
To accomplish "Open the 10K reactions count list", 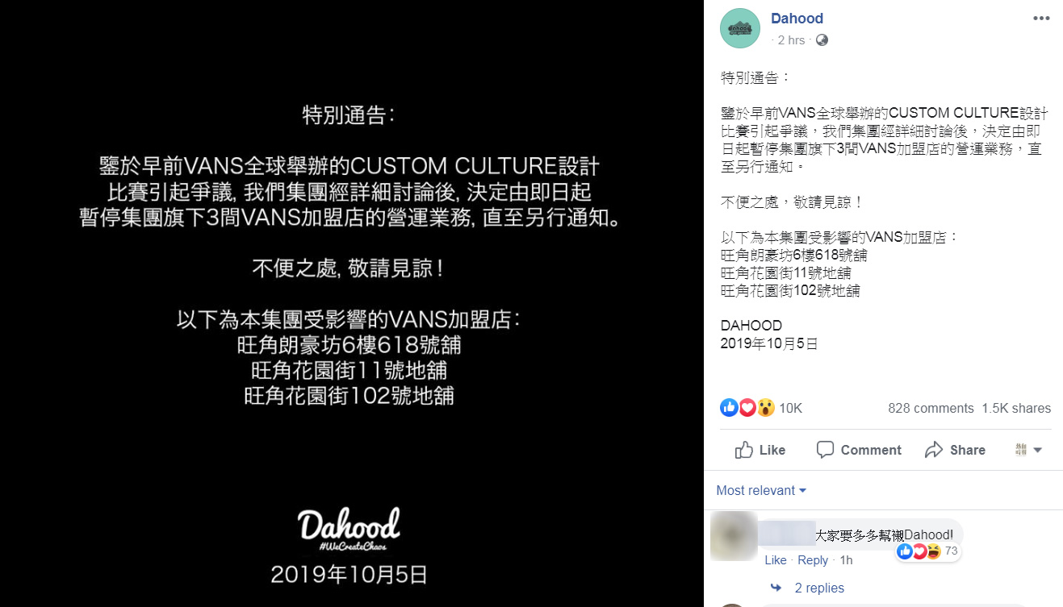I will [790, 408].
